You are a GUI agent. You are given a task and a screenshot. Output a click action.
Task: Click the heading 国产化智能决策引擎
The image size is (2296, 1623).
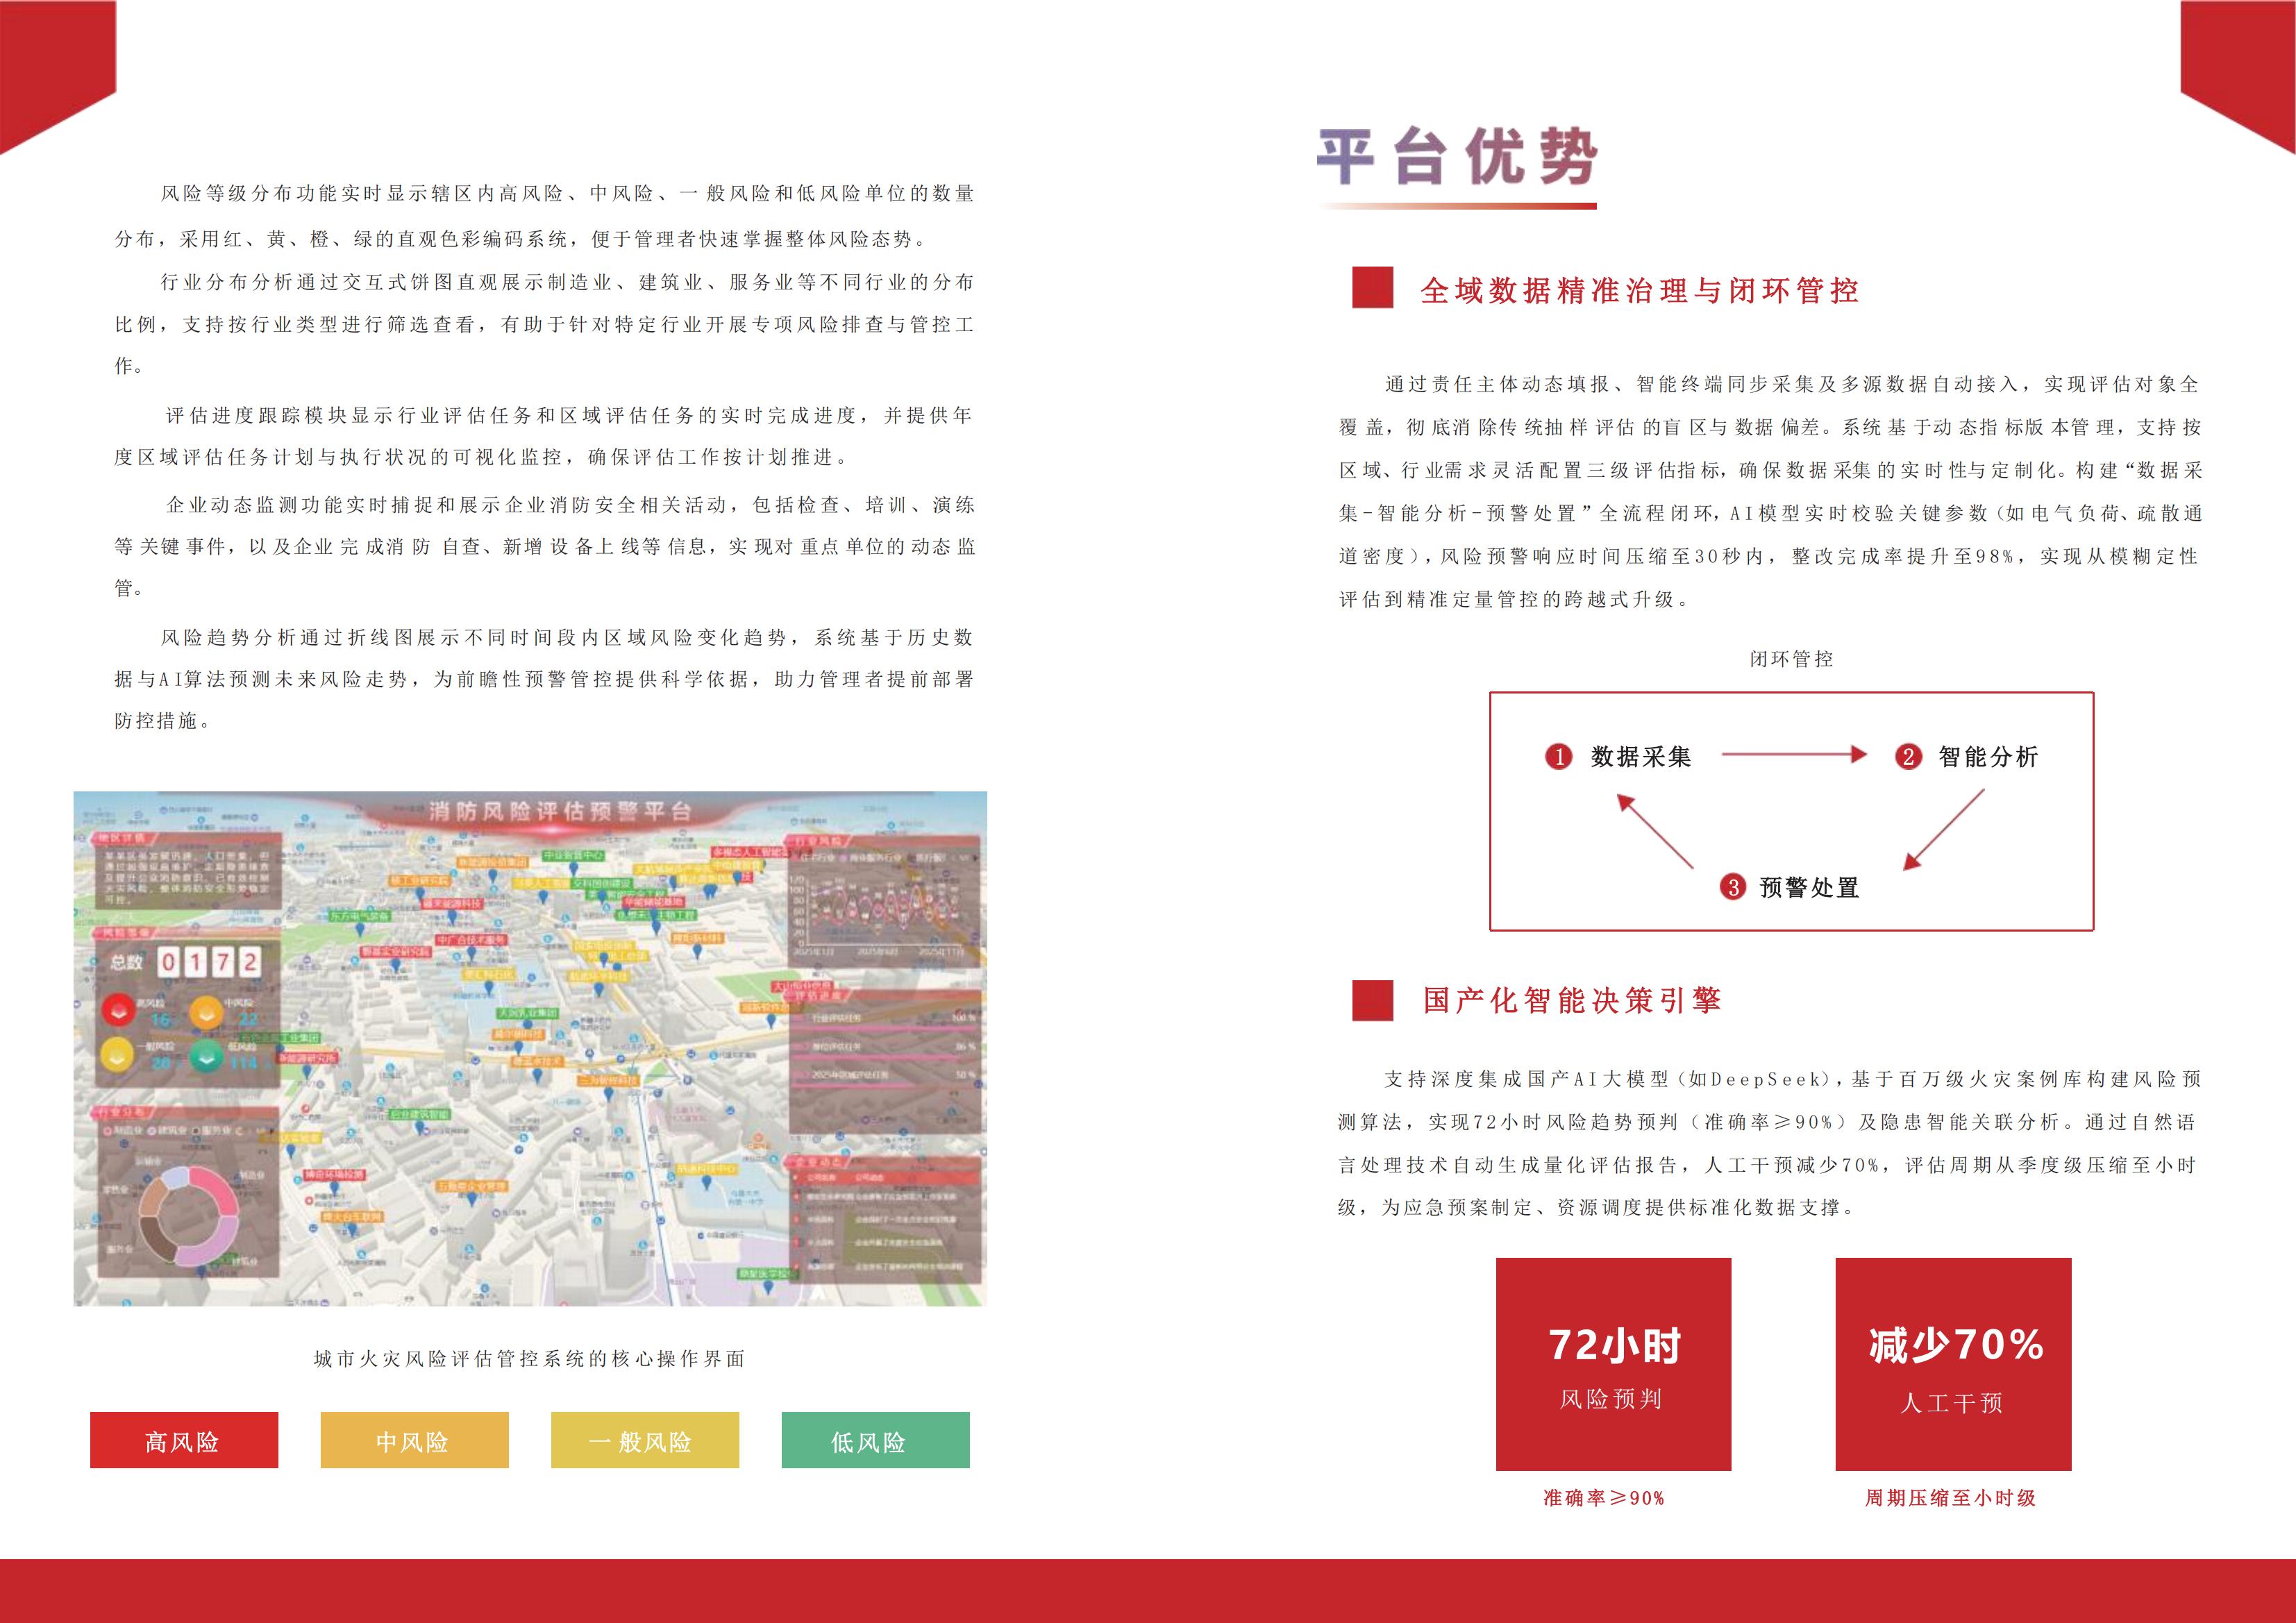[1572, 1000]
